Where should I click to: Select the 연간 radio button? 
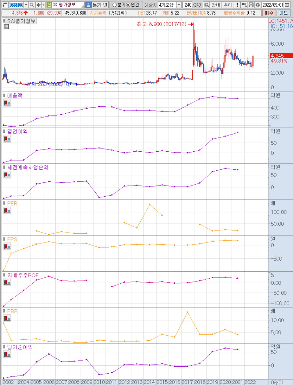(x=128, y=5)
